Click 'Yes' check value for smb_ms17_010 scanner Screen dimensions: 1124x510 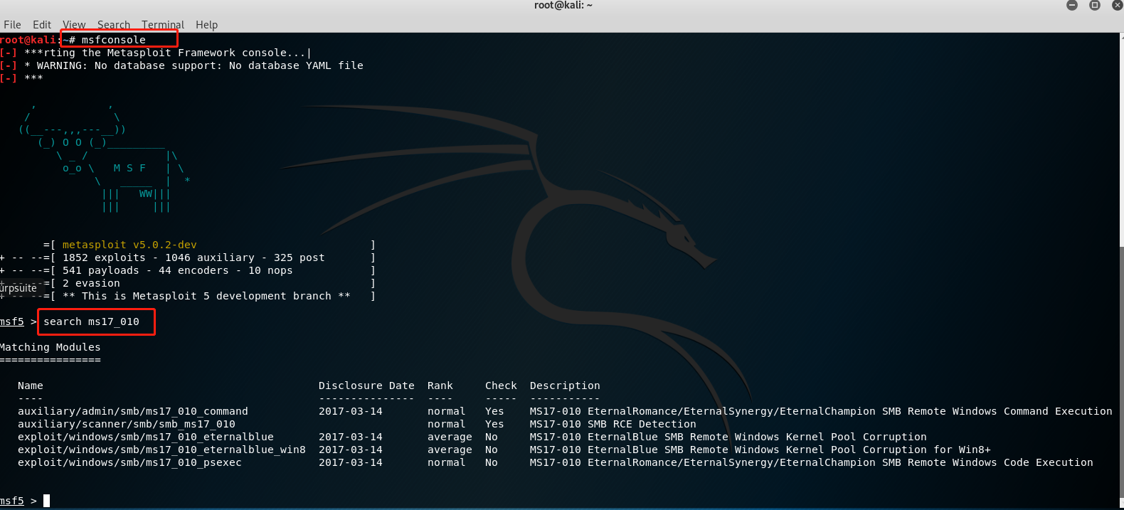(x=494, y=424)
